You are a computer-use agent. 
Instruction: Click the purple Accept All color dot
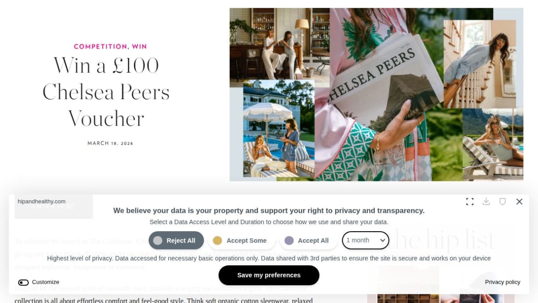click(289, 241)
